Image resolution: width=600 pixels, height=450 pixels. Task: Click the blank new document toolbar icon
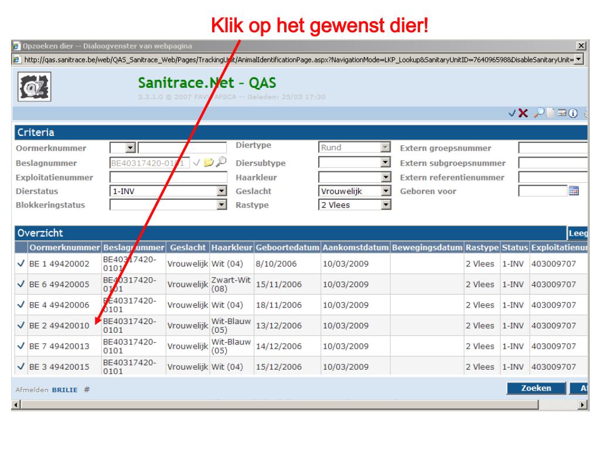pos(550,113)
